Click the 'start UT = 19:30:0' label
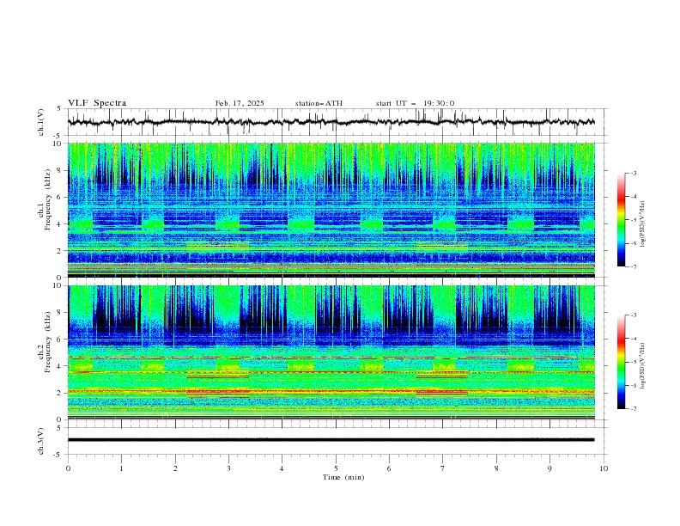Screen dimensions: 680x526 tap(415, 103)
